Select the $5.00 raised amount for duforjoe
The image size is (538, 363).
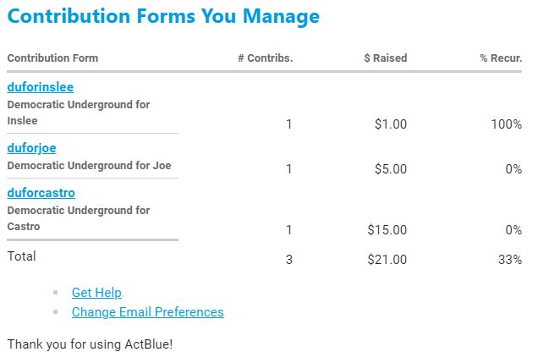pyautogui.click(x=390, y=169)
